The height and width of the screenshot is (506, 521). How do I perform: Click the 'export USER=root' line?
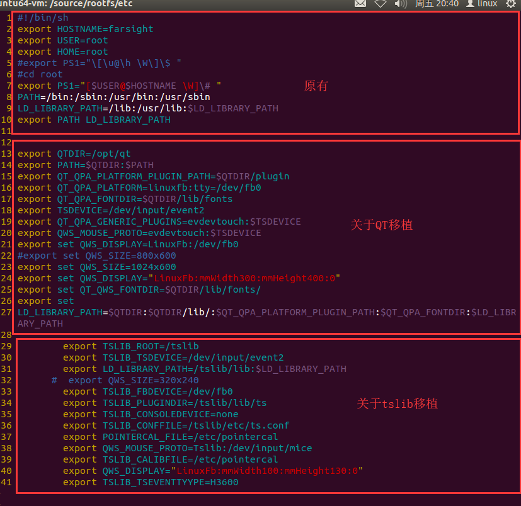[x=63, y=40]
